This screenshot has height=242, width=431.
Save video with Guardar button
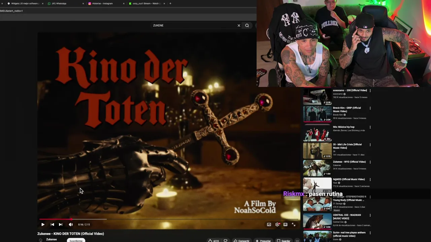tap(284, 241)
